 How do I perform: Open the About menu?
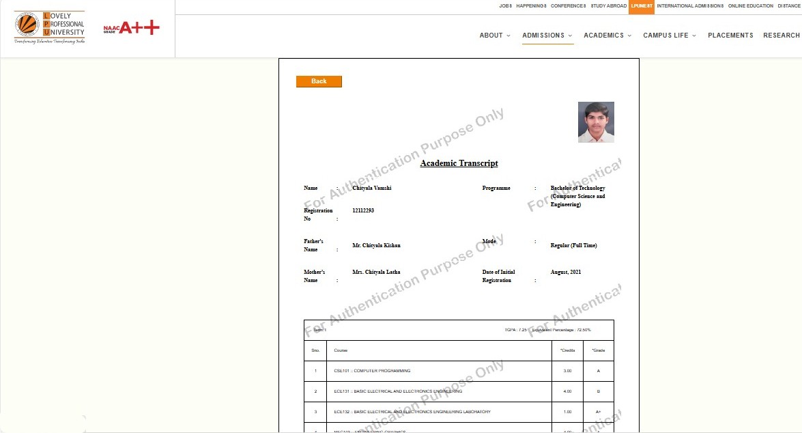491,36
